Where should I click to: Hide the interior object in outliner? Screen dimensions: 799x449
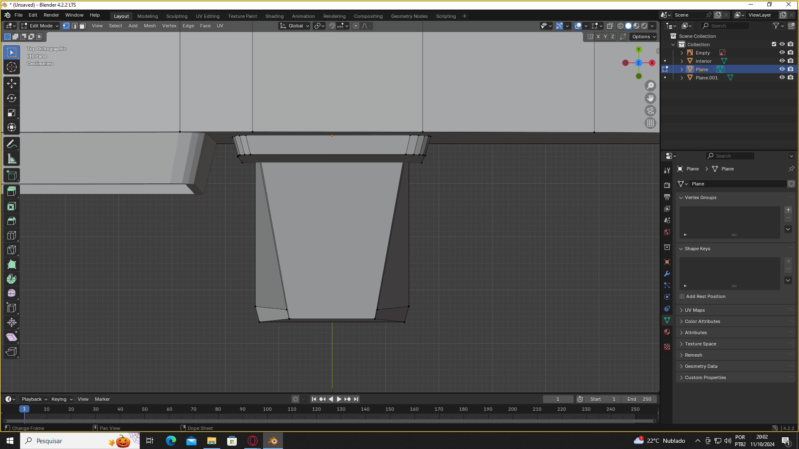[782, 61]
